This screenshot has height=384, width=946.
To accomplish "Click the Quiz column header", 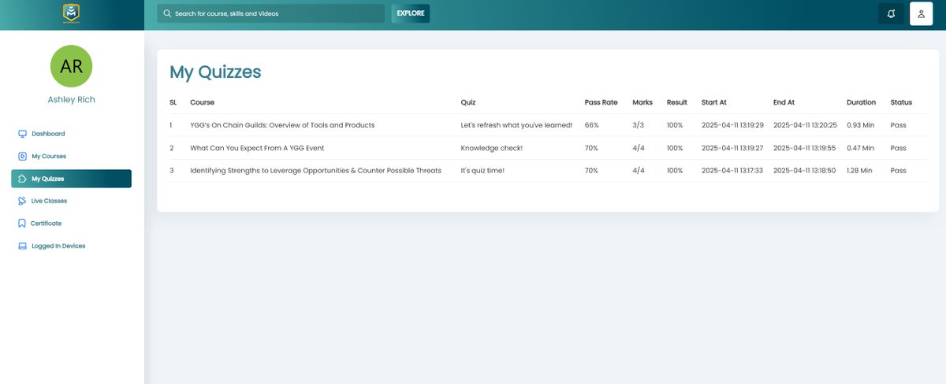I will 468,102.
